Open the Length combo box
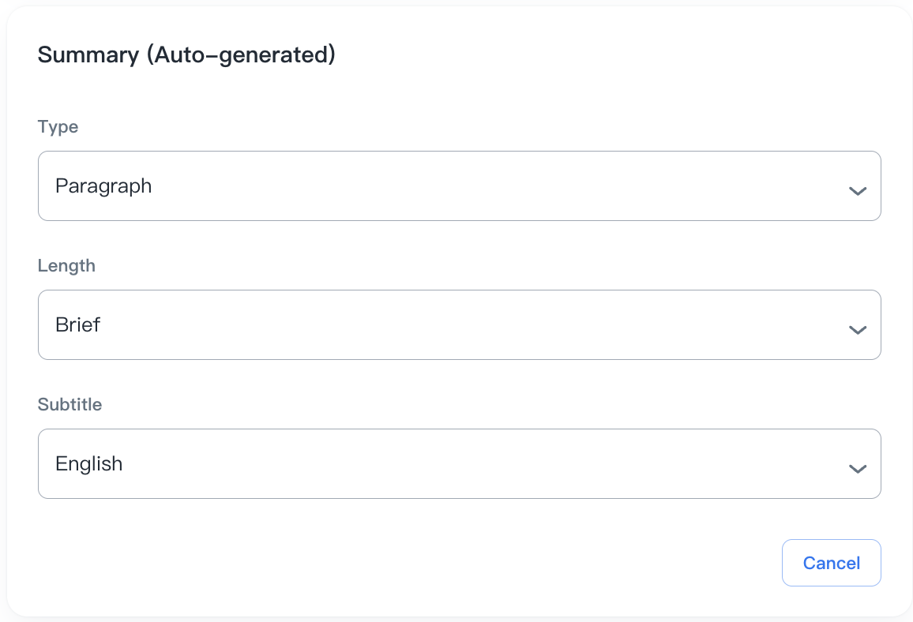The height and width of the screenshot is (622, 913). pos(459,324)
